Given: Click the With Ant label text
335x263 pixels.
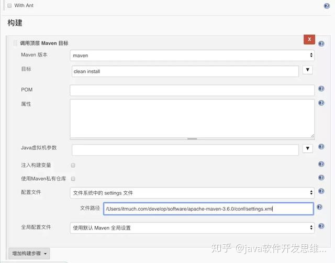Looking at the screenshot, I should pos(24,6).
